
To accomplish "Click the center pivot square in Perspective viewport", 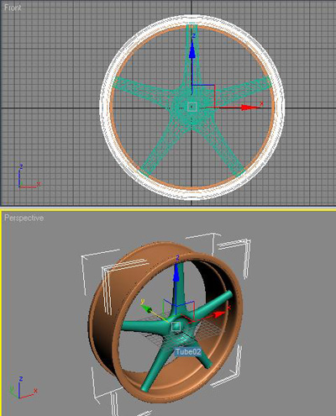I will coord(176,326).
